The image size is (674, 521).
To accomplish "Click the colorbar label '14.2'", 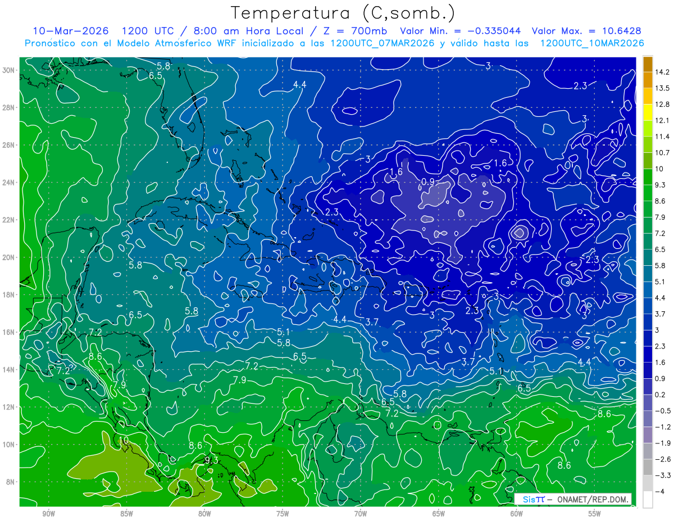I will (663, 72).
